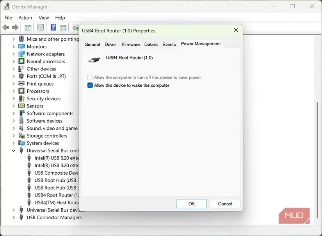
Task: Click the Neural processors icon
Action: tap(21, 61)
